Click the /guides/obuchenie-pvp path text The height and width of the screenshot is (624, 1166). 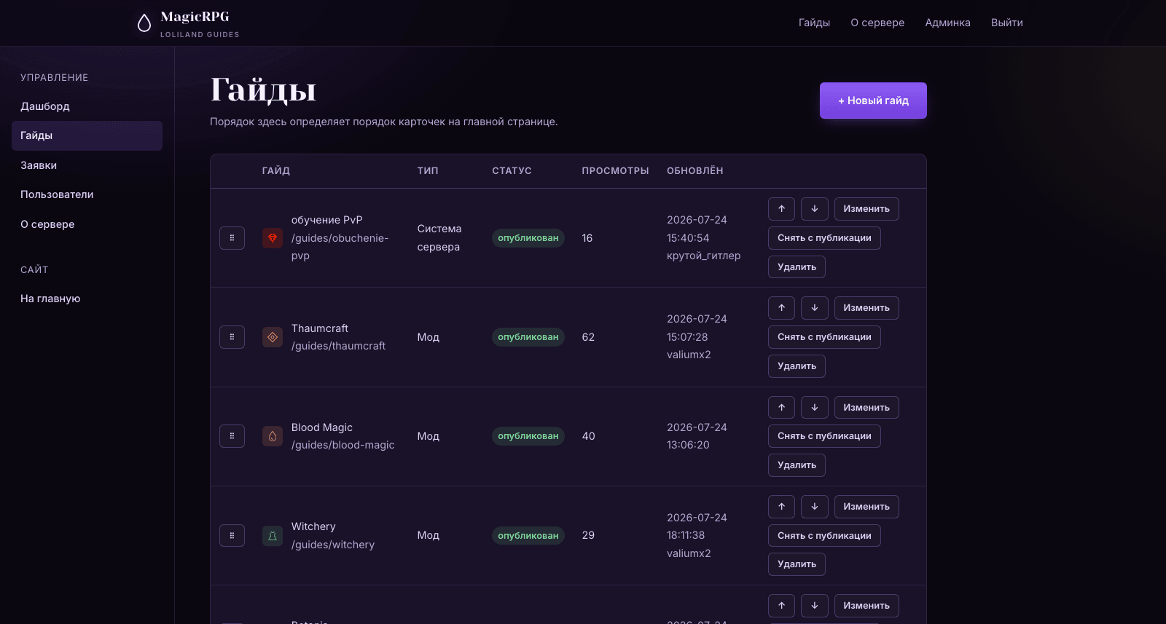click(x=340, y=247)
